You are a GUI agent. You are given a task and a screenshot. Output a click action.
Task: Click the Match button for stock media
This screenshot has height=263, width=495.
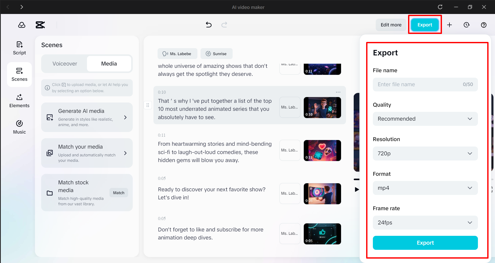[x=119, y=193]
